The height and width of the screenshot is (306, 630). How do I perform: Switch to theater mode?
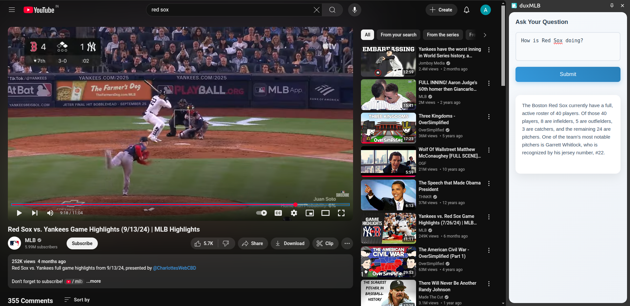325,213
